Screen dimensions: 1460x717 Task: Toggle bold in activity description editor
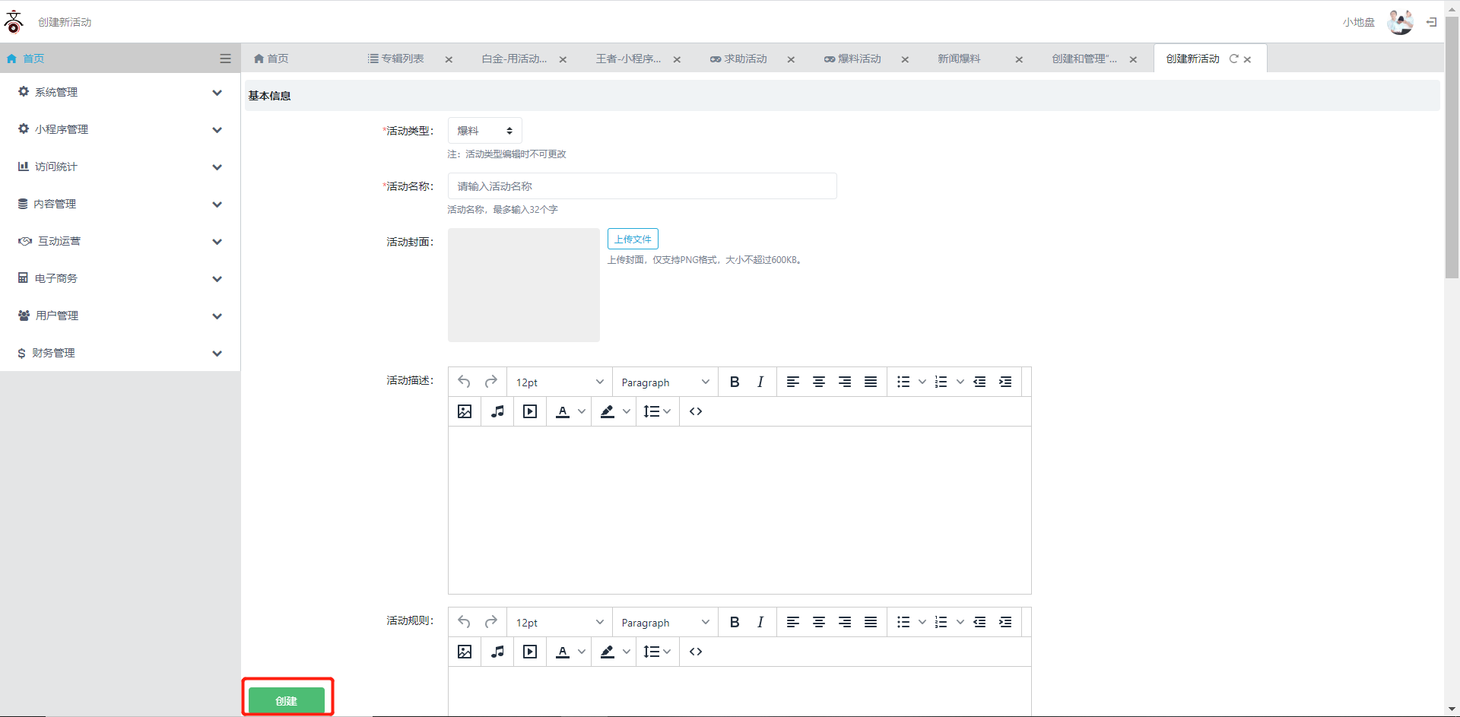[734, 382]
